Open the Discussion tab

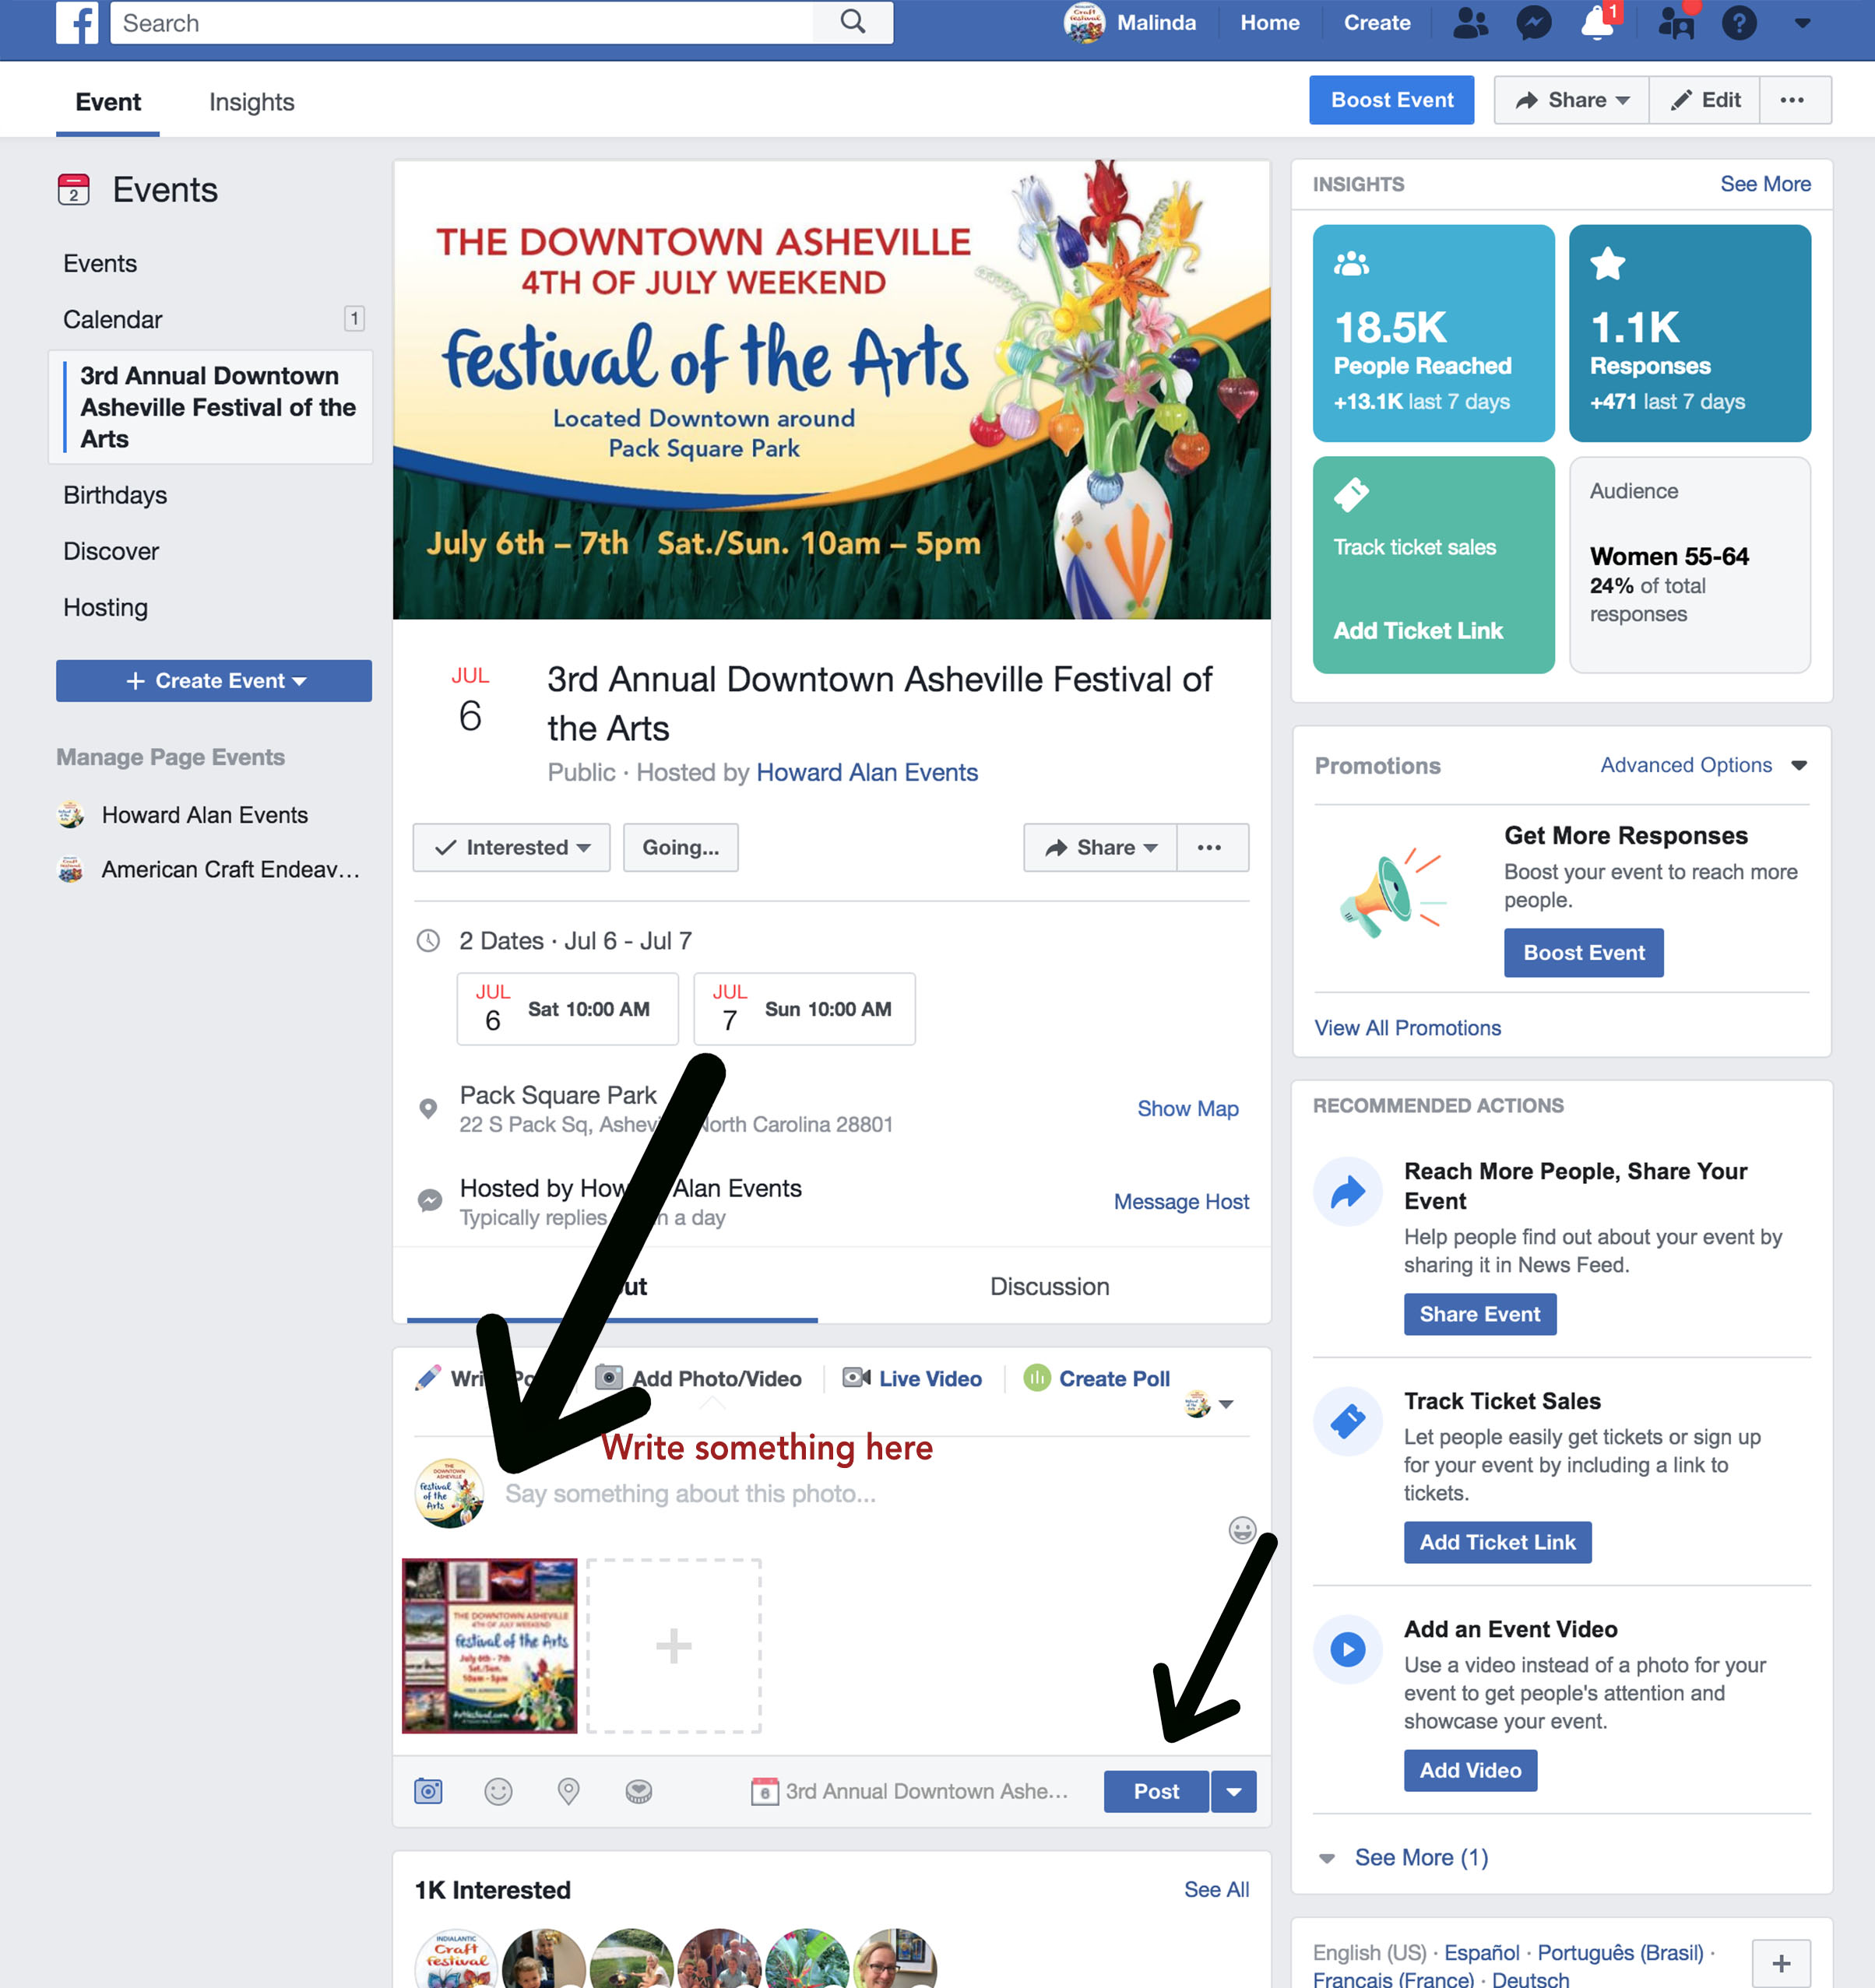pos(1050,1286)
